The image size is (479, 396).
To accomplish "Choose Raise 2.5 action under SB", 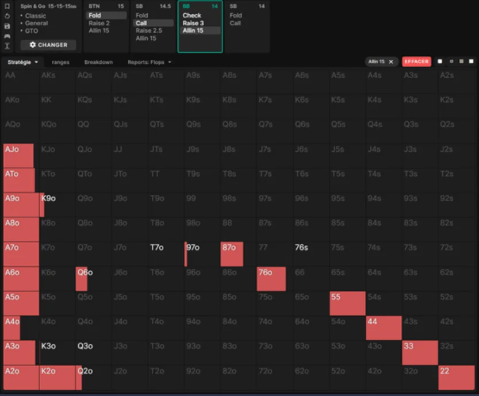I will coord(148,30).
